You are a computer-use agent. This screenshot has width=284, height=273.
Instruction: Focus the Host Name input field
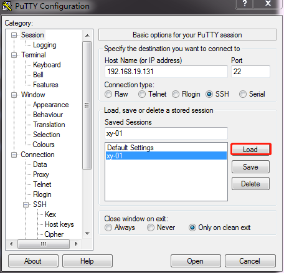click(166, 72)
